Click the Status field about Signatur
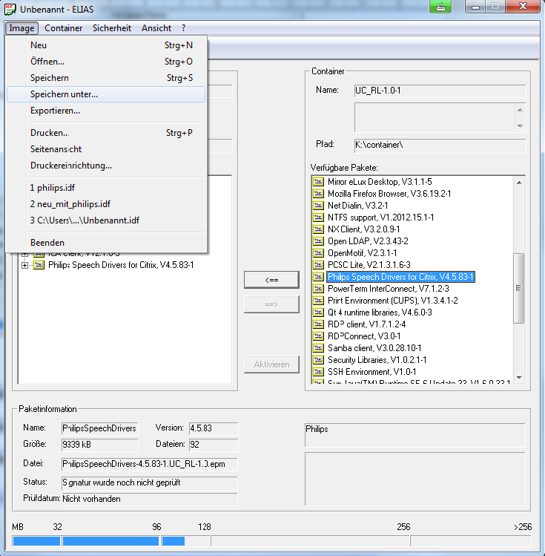The image size is (545, 556). [149, 483]
